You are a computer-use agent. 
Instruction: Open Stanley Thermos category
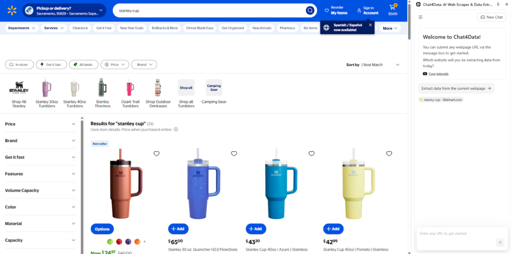(x=103, y=93)
